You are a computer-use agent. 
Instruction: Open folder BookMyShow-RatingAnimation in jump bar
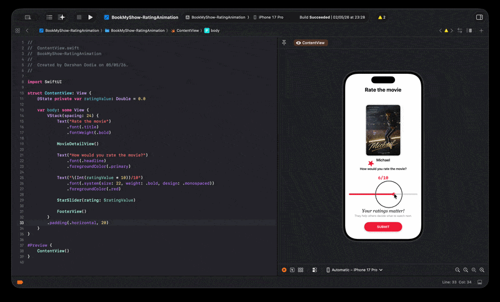[134, 31]
